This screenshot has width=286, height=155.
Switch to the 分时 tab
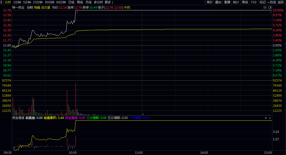tap(8, 2)
